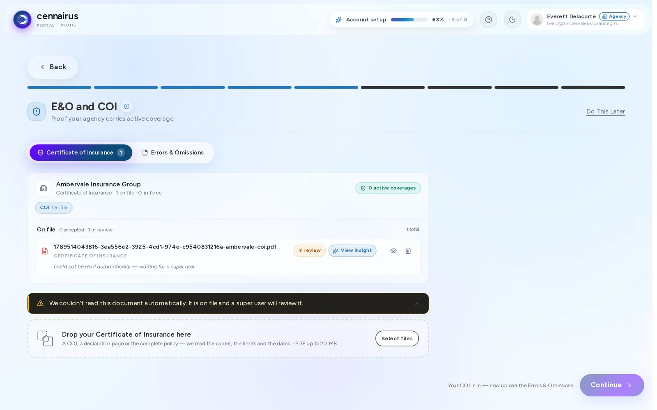The height and width of the screenshot is (410, 657).
Task: Open the help question mark icon
Action: point(488,20)
